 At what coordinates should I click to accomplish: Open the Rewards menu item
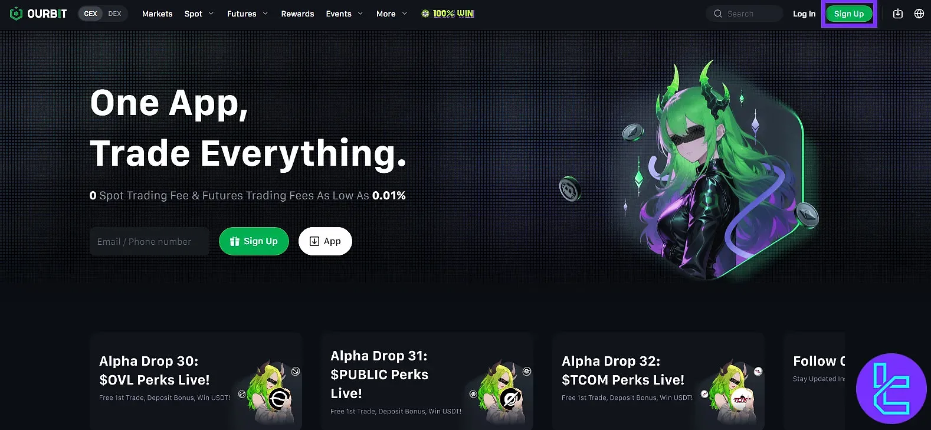tap(297, 14)
